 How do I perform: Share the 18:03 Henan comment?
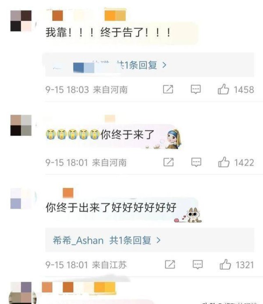[x=168, y=89]
